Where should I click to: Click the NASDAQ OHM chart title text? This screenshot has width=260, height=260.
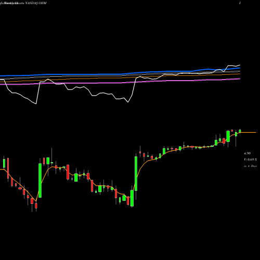[x=36, y=3]
